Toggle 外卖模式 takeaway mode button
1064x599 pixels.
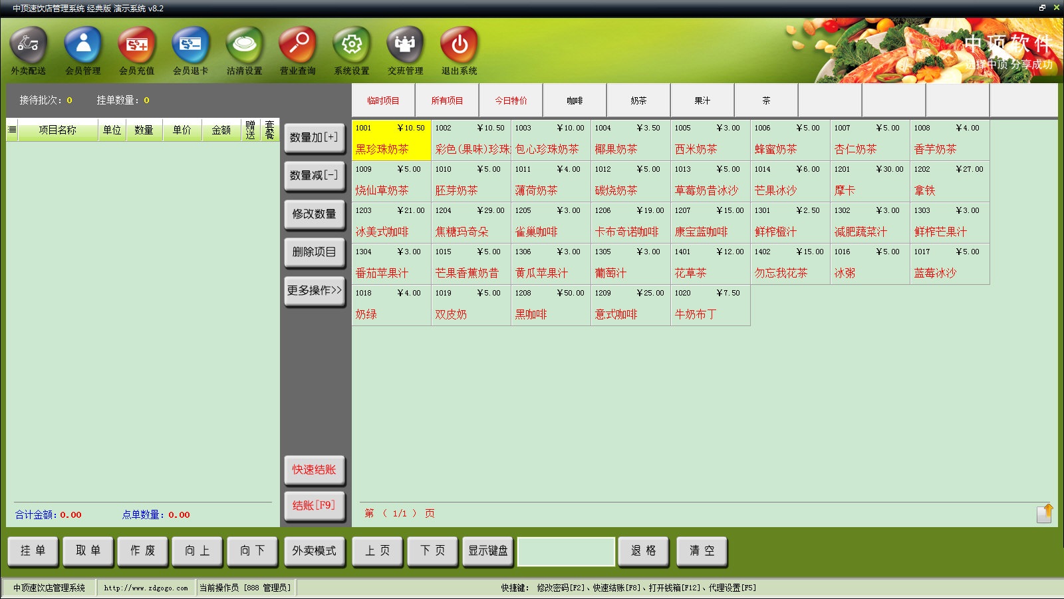[315, 551]
